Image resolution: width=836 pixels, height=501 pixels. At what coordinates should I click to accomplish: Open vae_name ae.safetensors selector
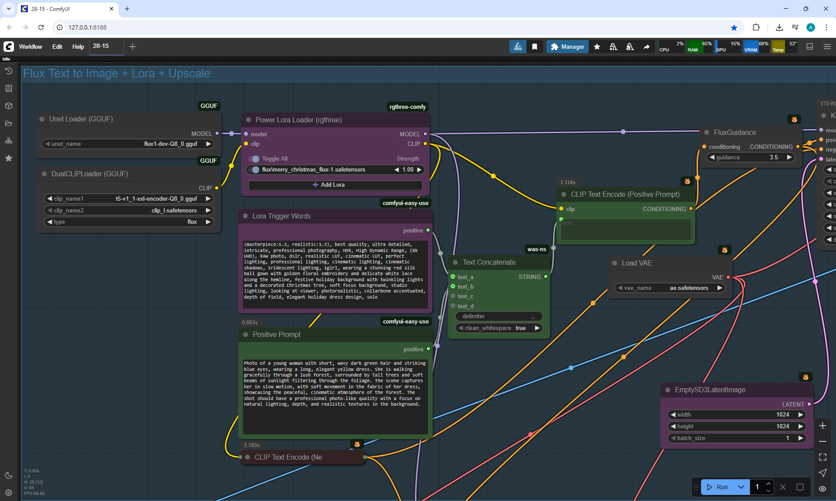click(x=669, y=288)
